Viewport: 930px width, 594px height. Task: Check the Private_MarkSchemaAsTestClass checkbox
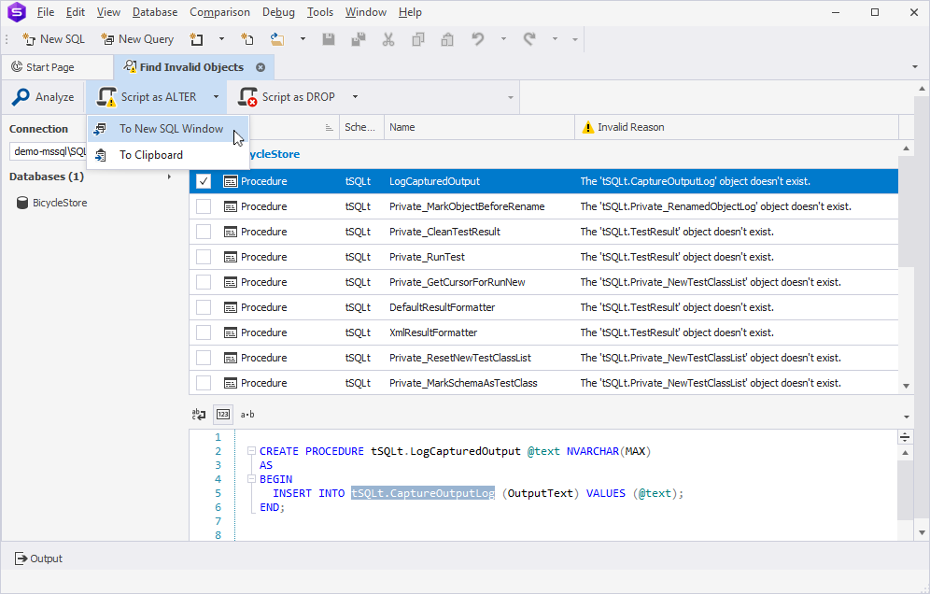(204, 383)
